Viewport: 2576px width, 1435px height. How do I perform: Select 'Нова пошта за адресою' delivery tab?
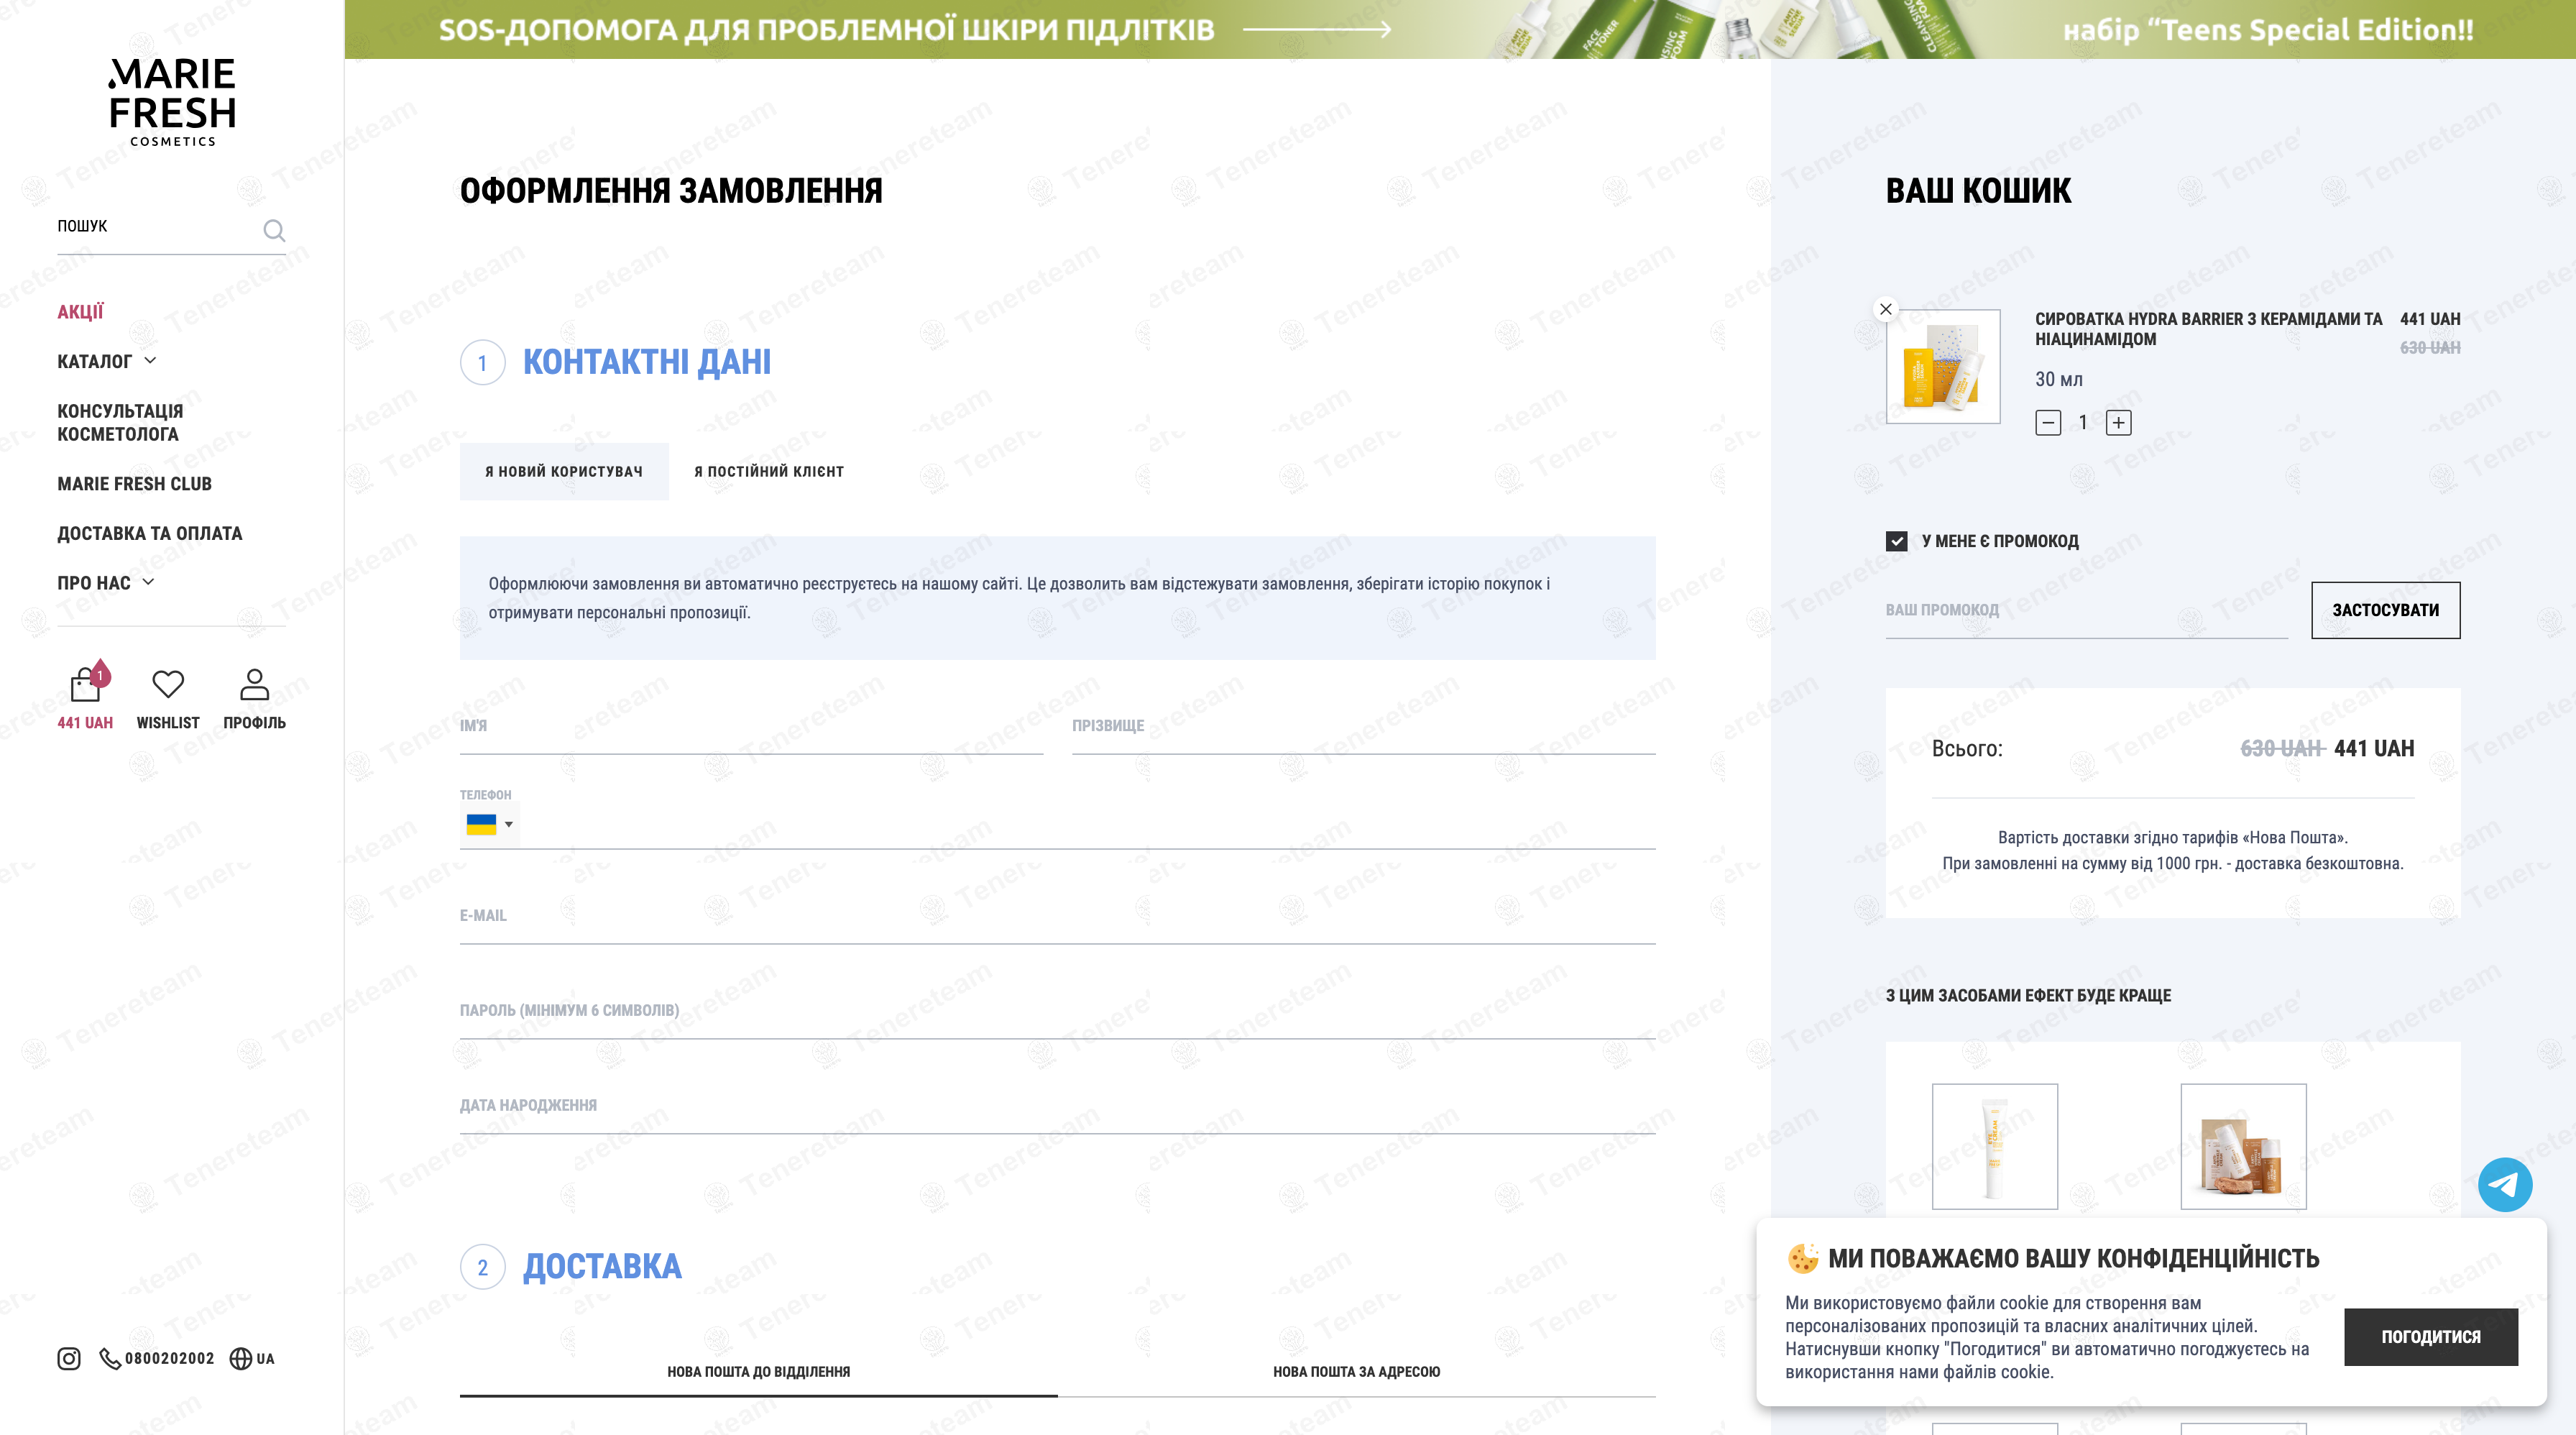(x=1357, y=1371)
